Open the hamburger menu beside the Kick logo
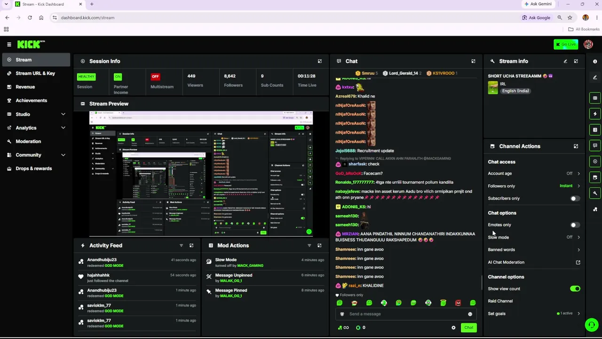Viewport: 602px width, 339px height. pos(9,44)
